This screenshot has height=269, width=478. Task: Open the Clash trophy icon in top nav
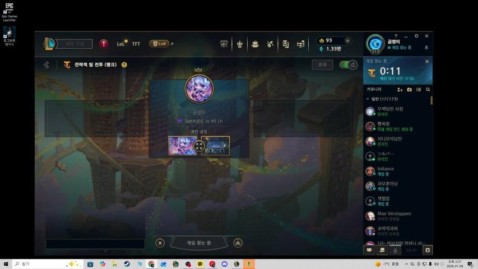coord(224,44)
